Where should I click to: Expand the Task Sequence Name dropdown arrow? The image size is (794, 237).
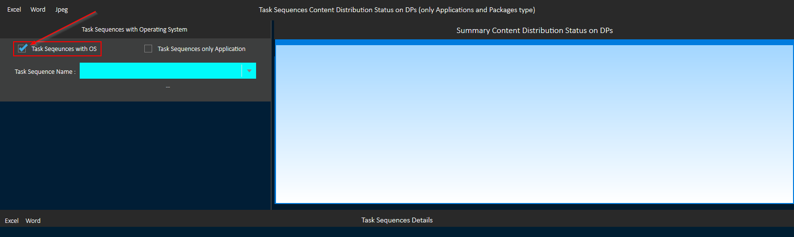249,71
